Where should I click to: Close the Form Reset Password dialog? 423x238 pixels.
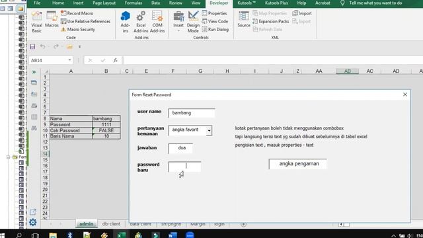click(x=405, y=95)
